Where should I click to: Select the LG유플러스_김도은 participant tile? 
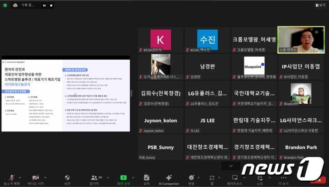207,93
